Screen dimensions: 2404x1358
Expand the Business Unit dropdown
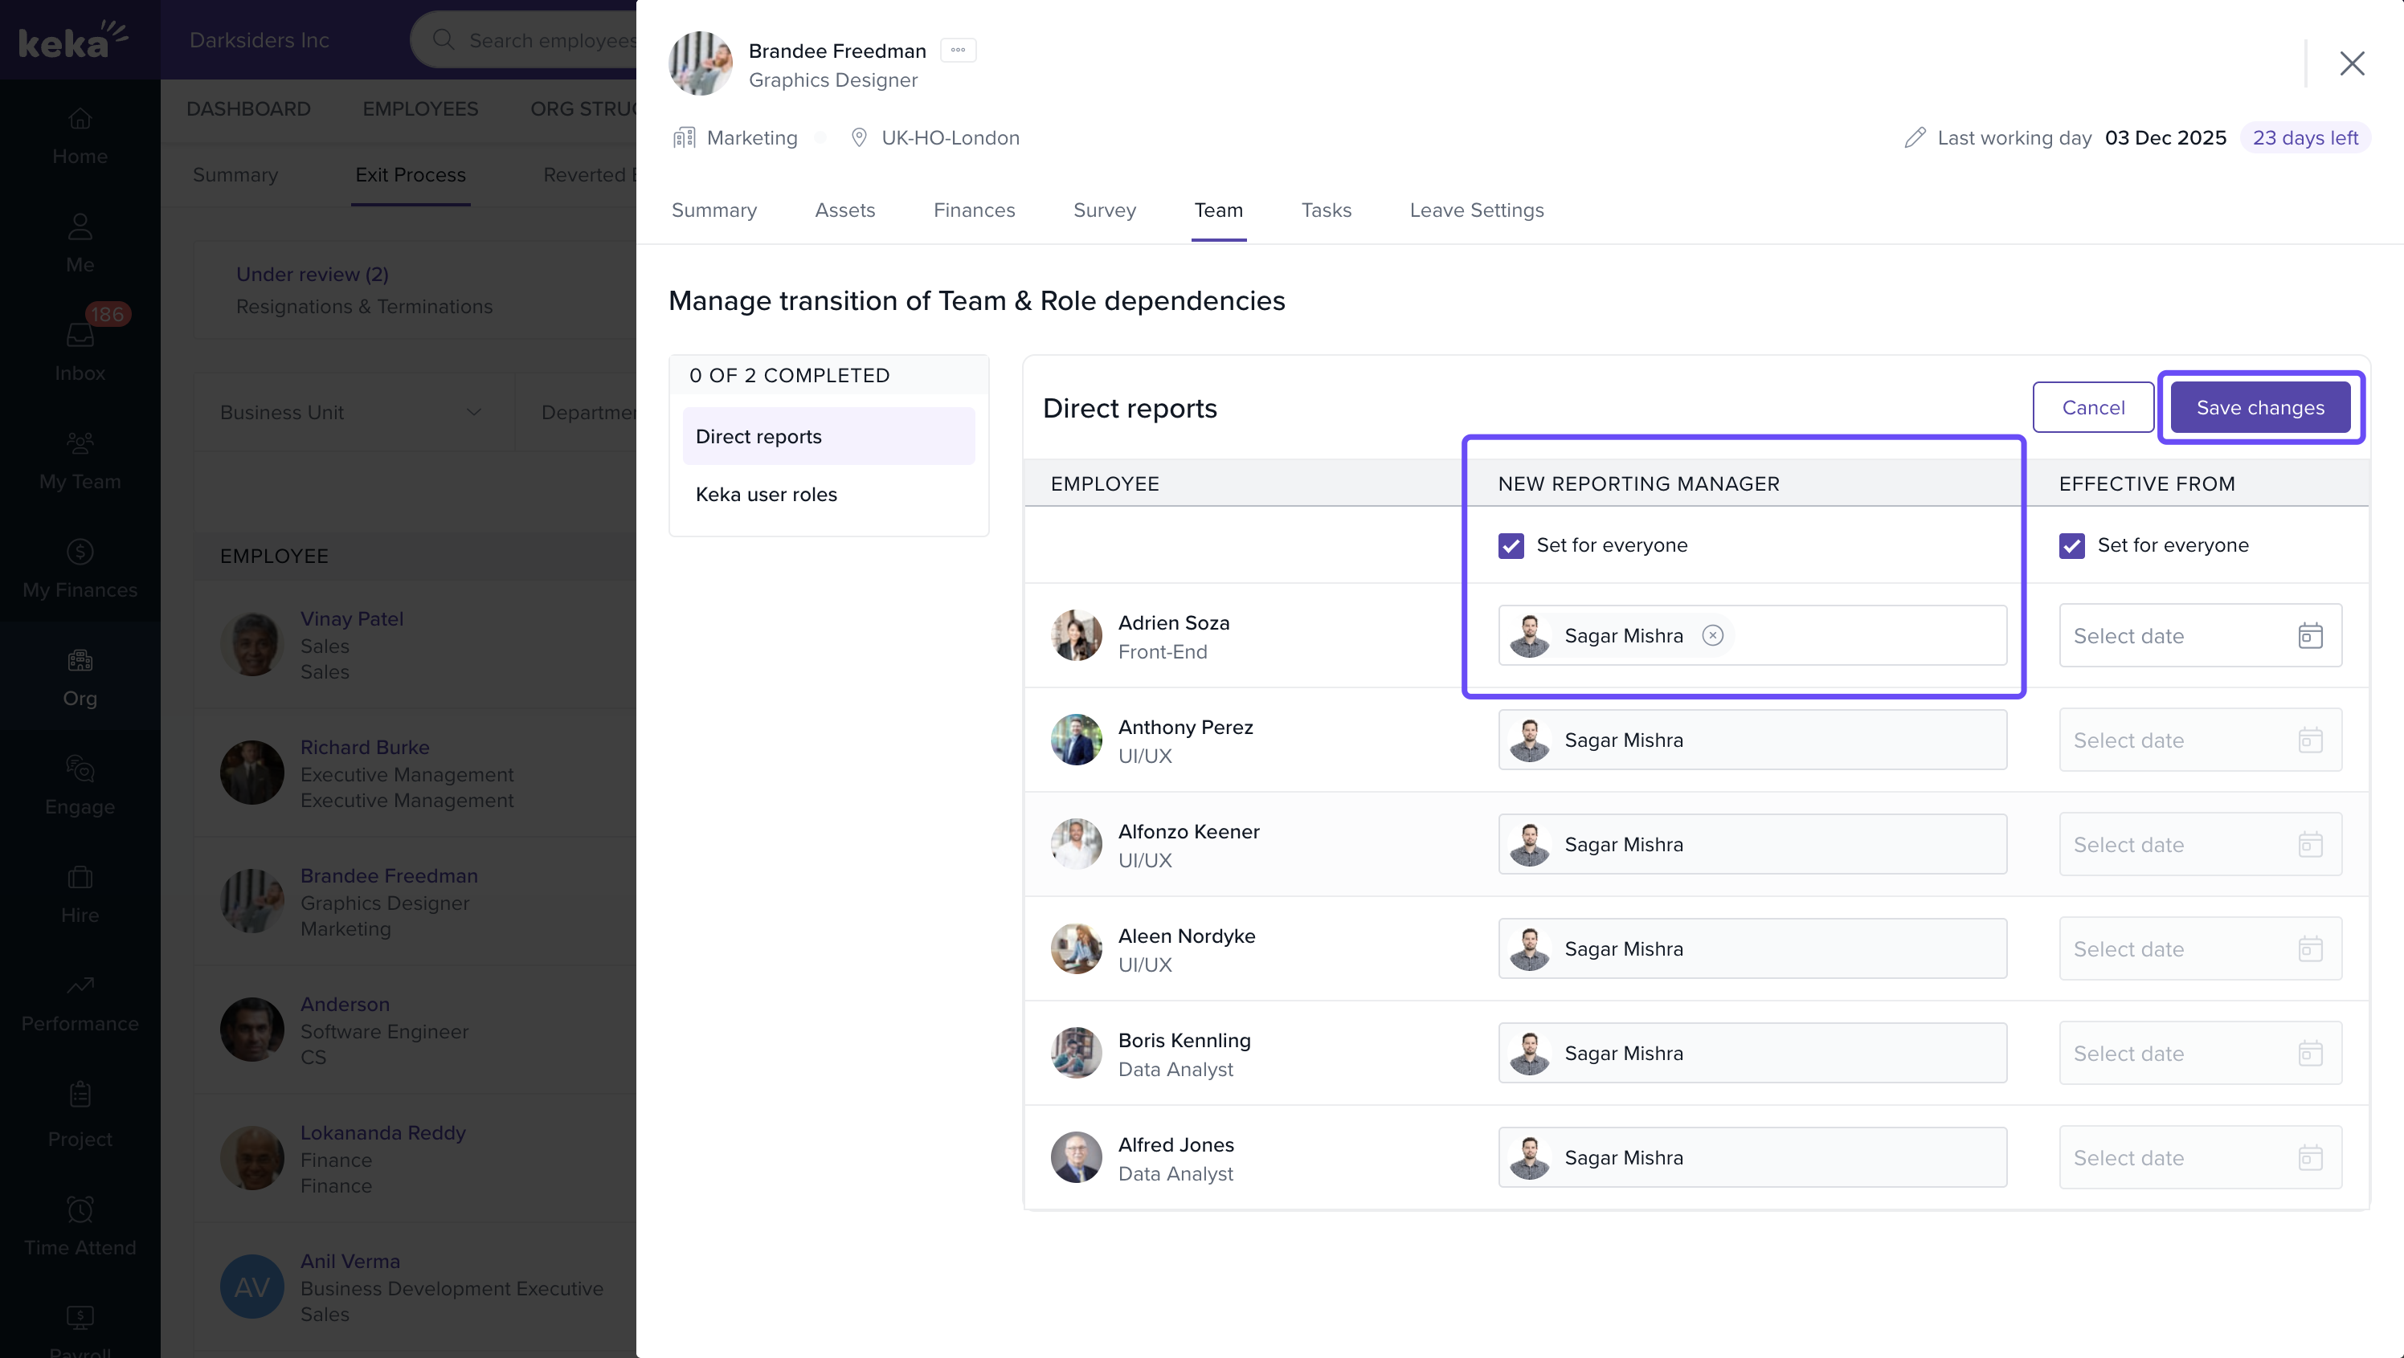353,412
